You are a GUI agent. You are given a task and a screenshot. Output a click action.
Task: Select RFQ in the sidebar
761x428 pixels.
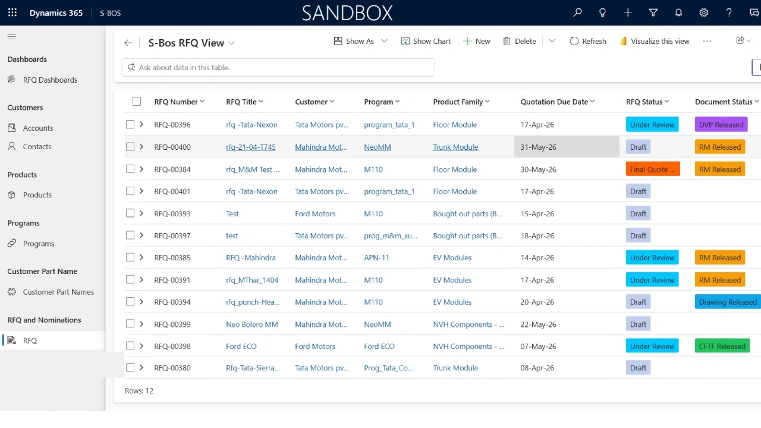point(52,341)
